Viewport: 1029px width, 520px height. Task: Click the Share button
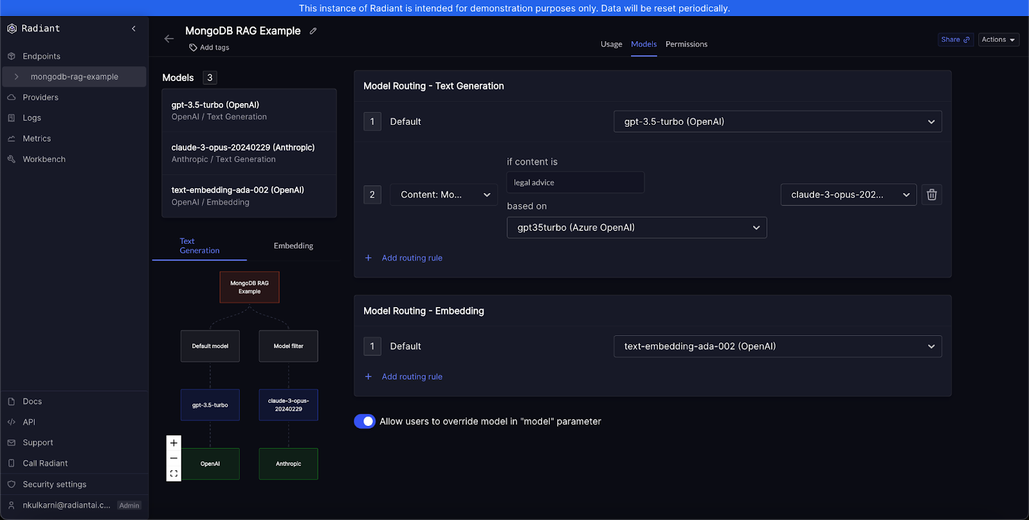(x=956, y=40)
